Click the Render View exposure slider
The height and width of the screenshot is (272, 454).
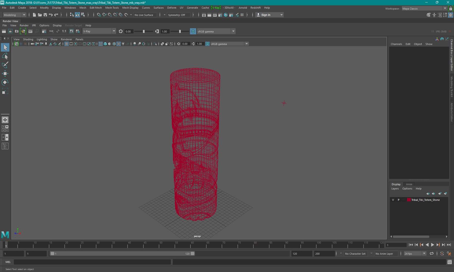pos(144,31)
